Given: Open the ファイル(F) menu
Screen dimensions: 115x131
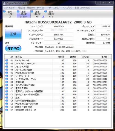Looking at the screenshot, I should tap(10, 8).
